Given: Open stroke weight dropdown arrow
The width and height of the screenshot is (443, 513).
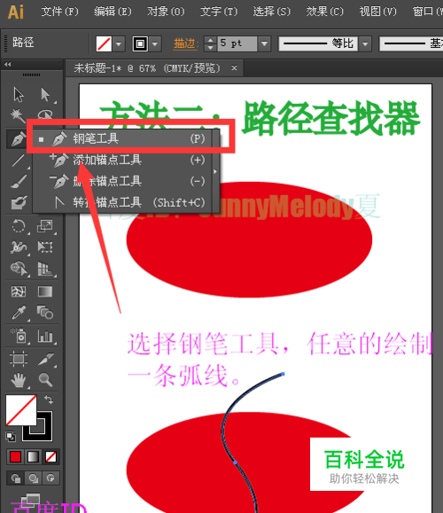Looking at the screenshot, I should (264, 43).
